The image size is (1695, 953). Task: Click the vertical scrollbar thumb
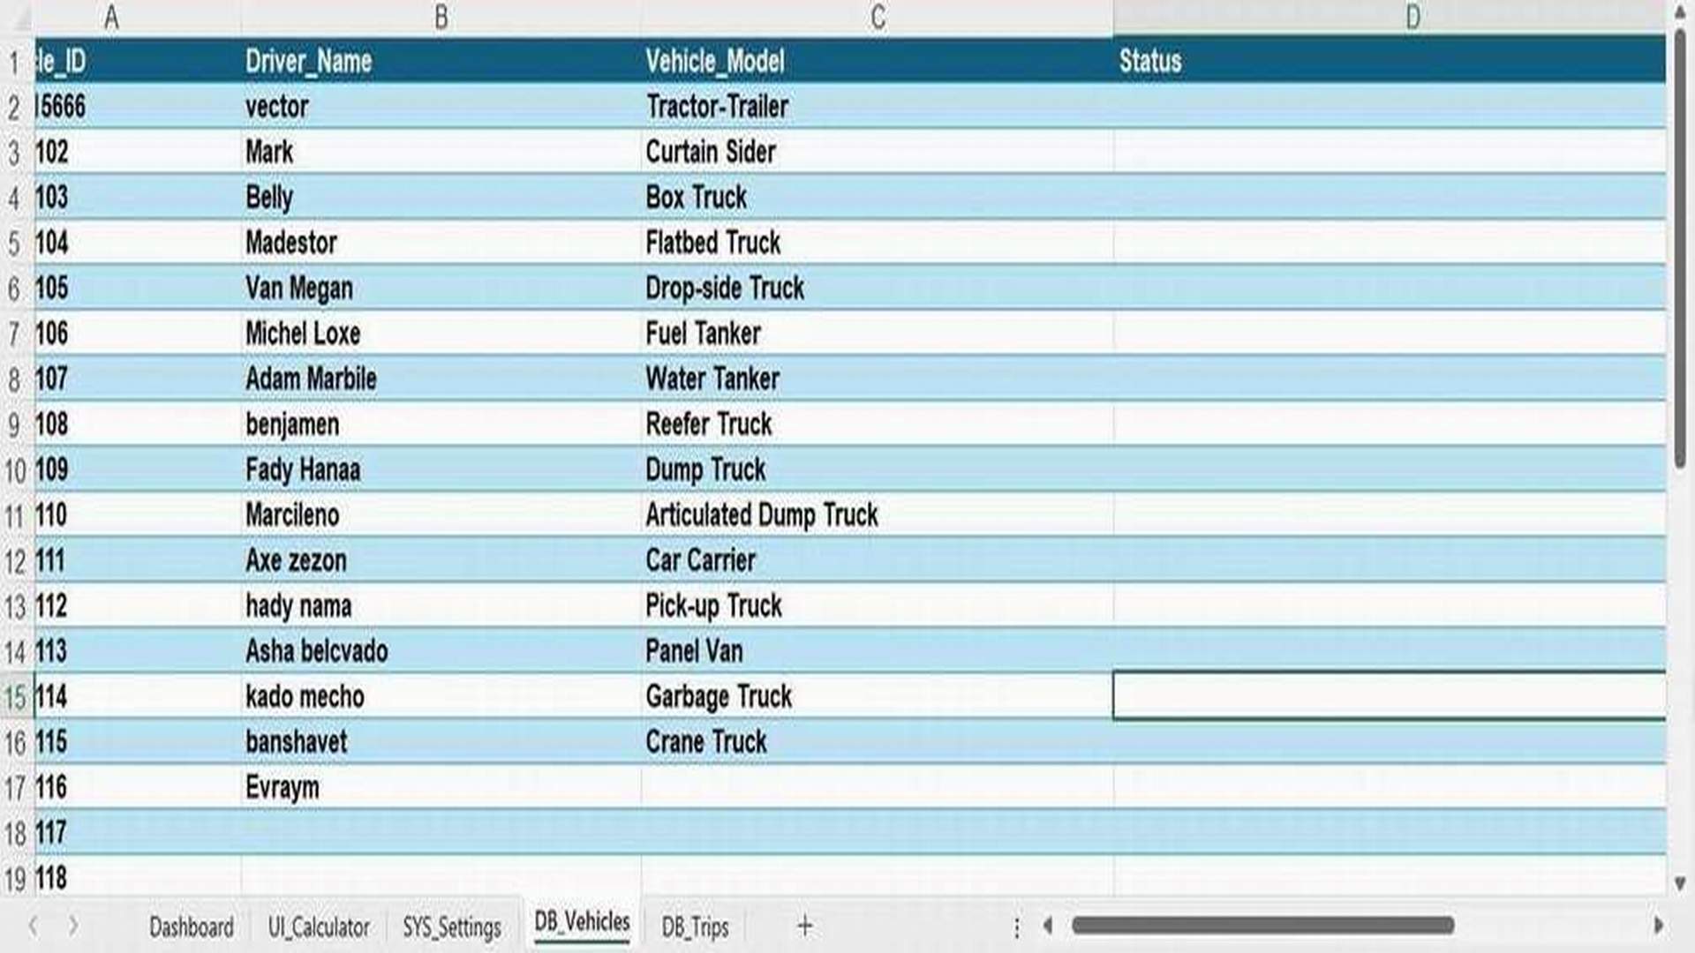click(x=1680, y=247)
